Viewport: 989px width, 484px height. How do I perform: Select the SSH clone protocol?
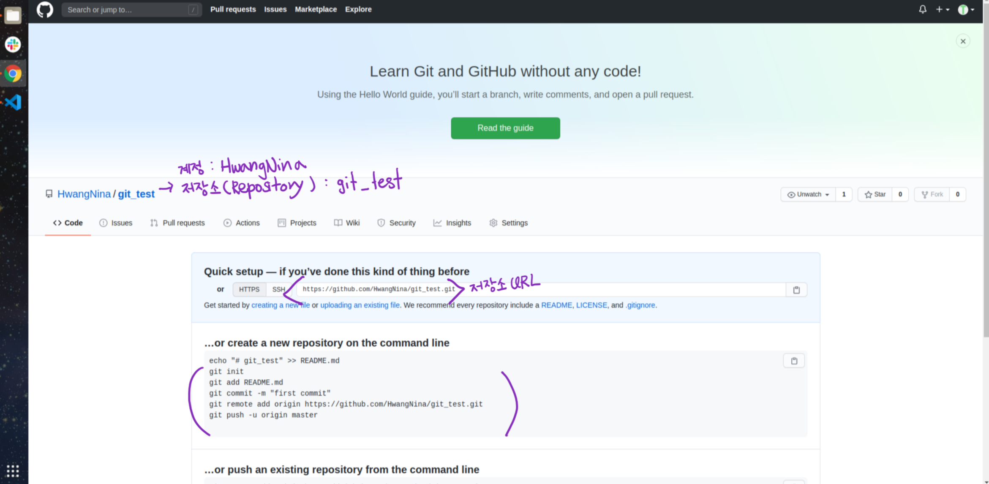pyautogui.click(x=278, y=289)
